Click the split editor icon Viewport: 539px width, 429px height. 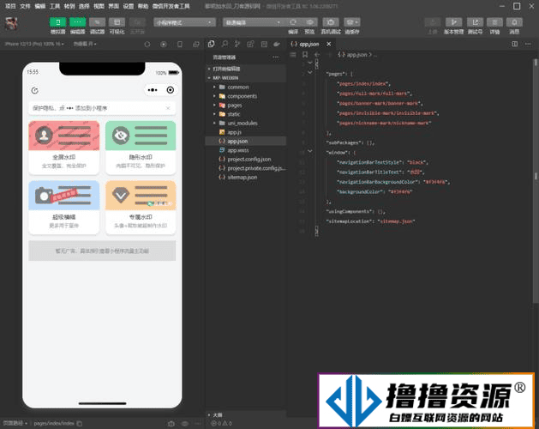(x=515, y=44)
